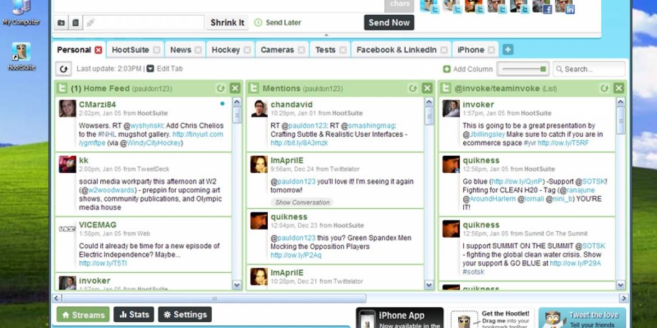Click the @invoke/teaminvoke Twitter icon

[446, 88]
